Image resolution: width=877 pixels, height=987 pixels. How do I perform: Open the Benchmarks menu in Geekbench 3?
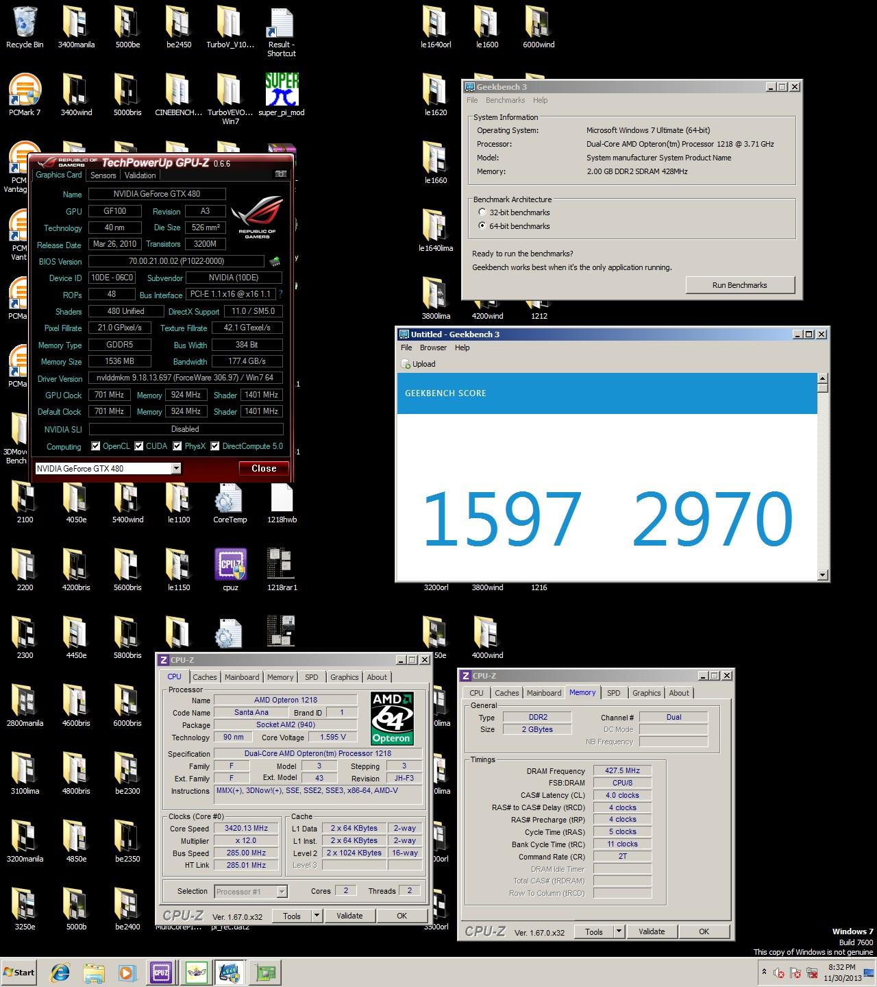tap(505, 100)
